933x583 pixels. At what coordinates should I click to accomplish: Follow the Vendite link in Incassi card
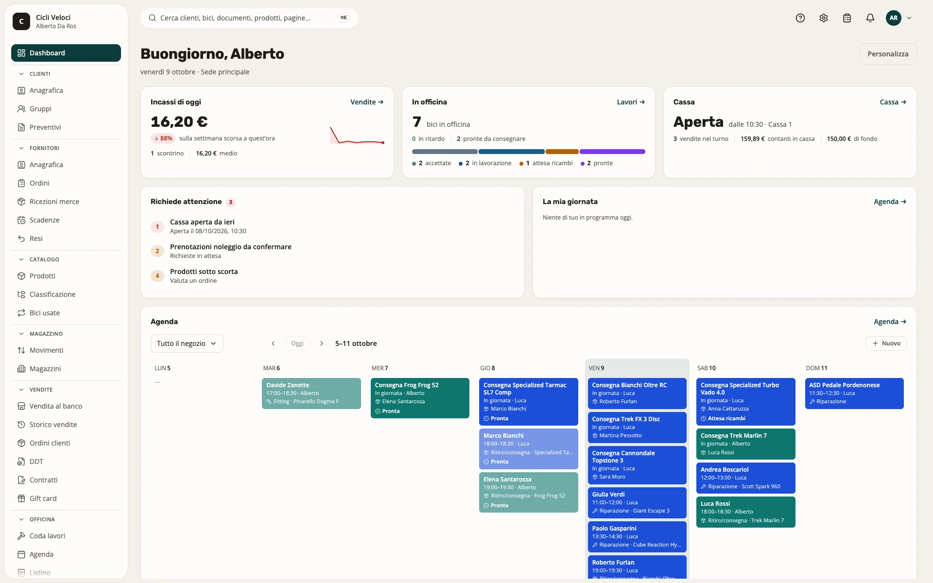coord(367,102)
